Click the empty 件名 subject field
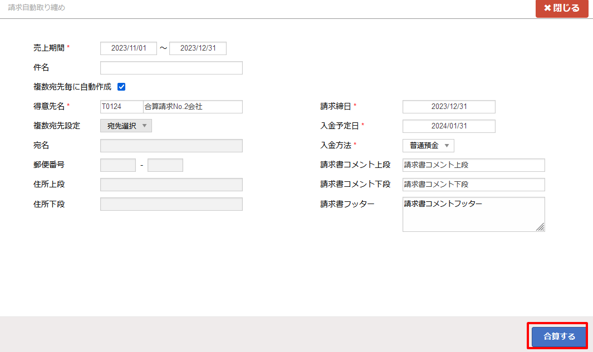 (x=171, y=67)
